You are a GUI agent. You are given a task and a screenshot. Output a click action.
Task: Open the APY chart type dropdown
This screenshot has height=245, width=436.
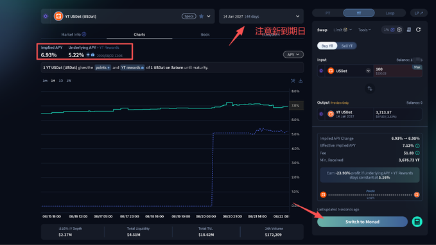(293, 55)
